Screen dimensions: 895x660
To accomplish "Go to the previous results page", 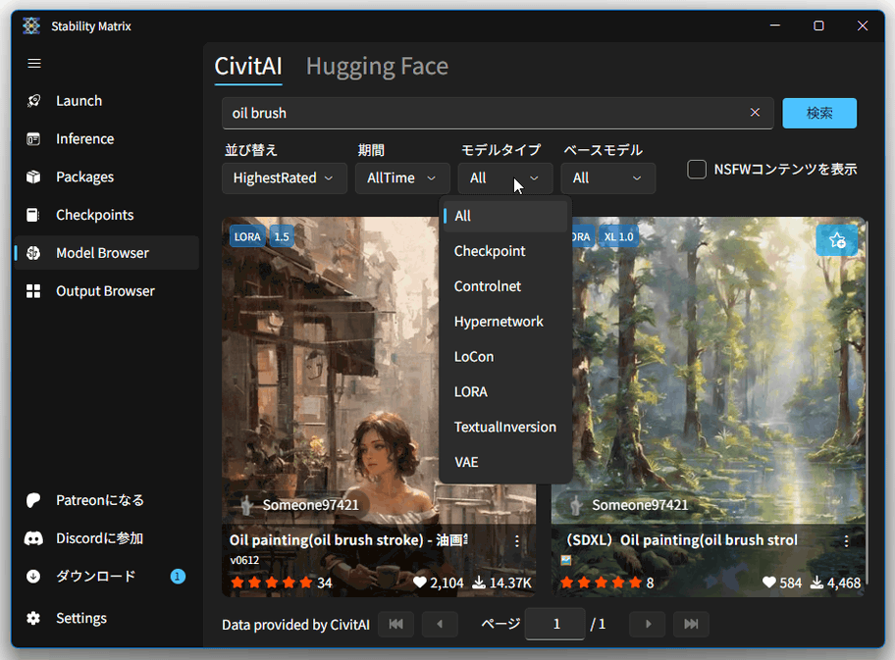I will pyautogui.click(x=440, y=624).
